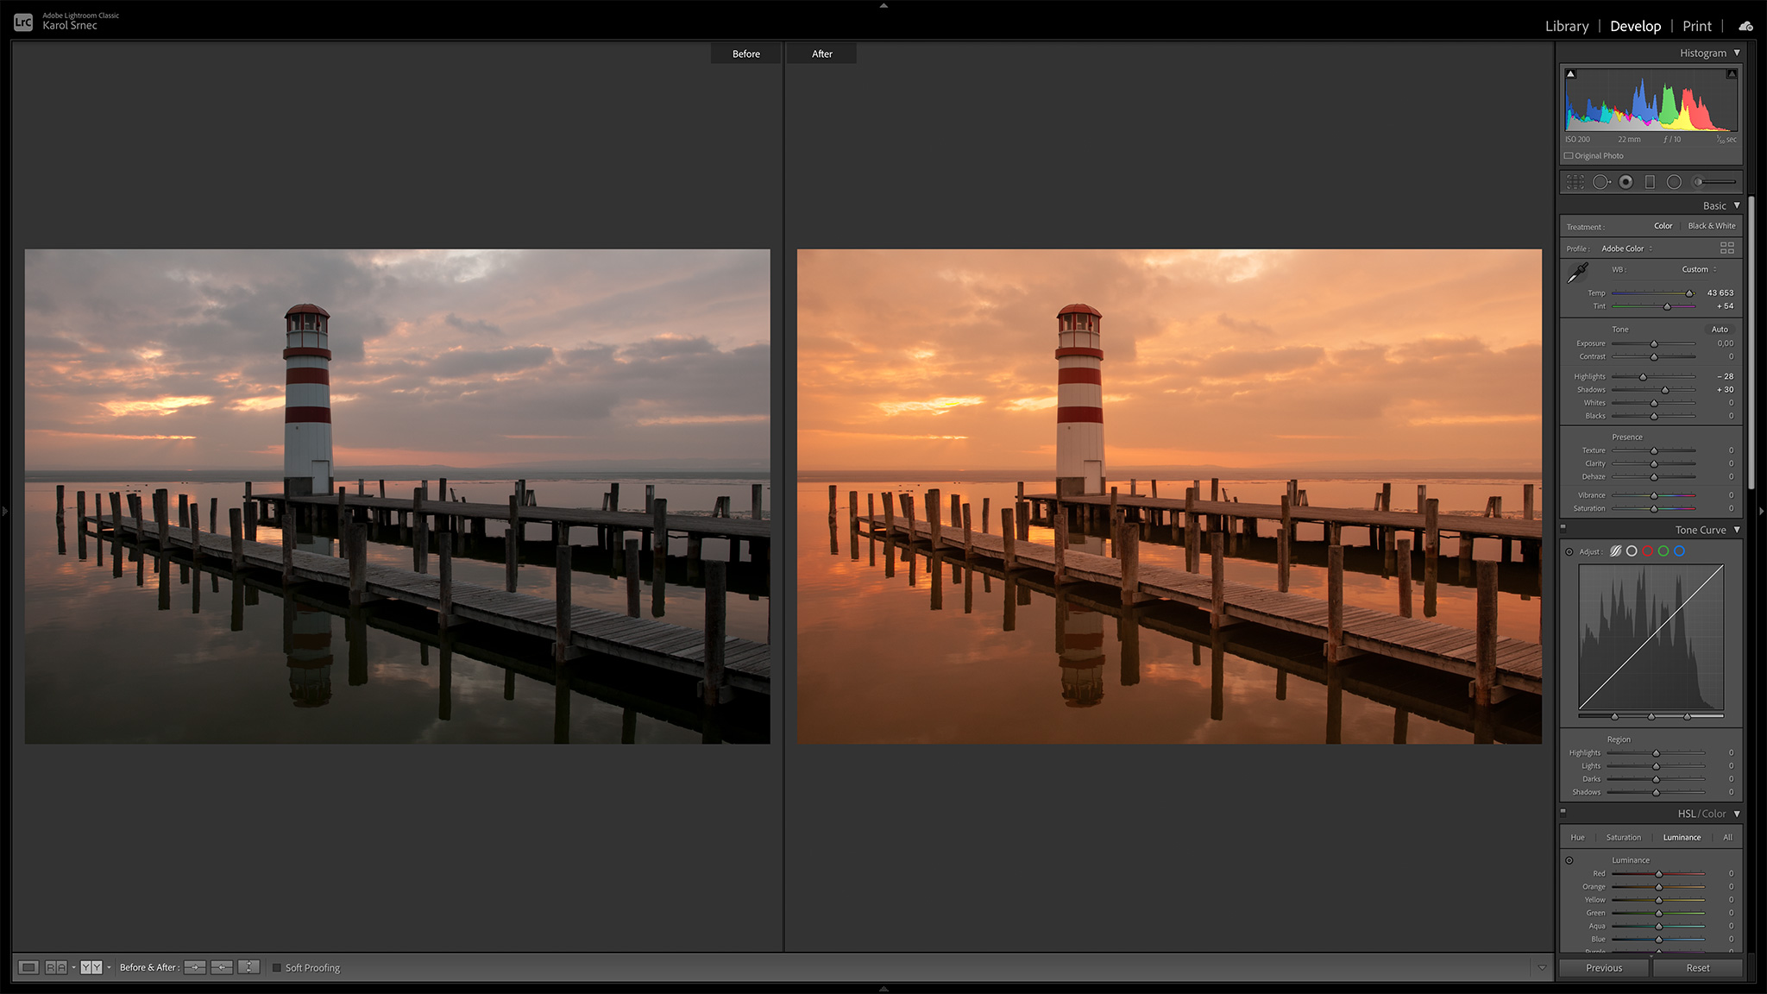This screenshot has height=994, width=1767.
Task: Switch to Loupe view in toolbar
Action: [x=28, y=967]
